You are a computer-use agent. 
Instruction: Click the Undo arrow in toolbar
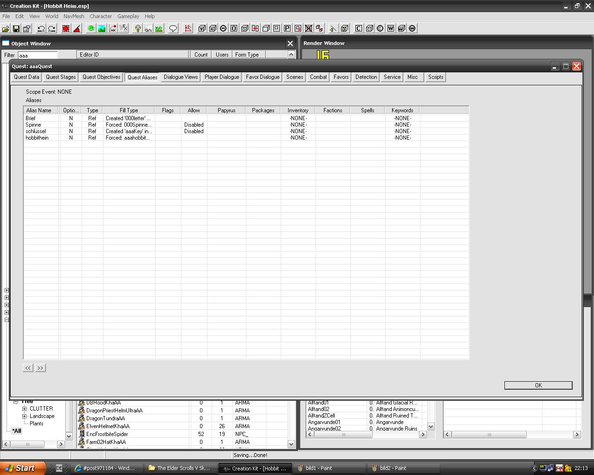click(41, 29)
